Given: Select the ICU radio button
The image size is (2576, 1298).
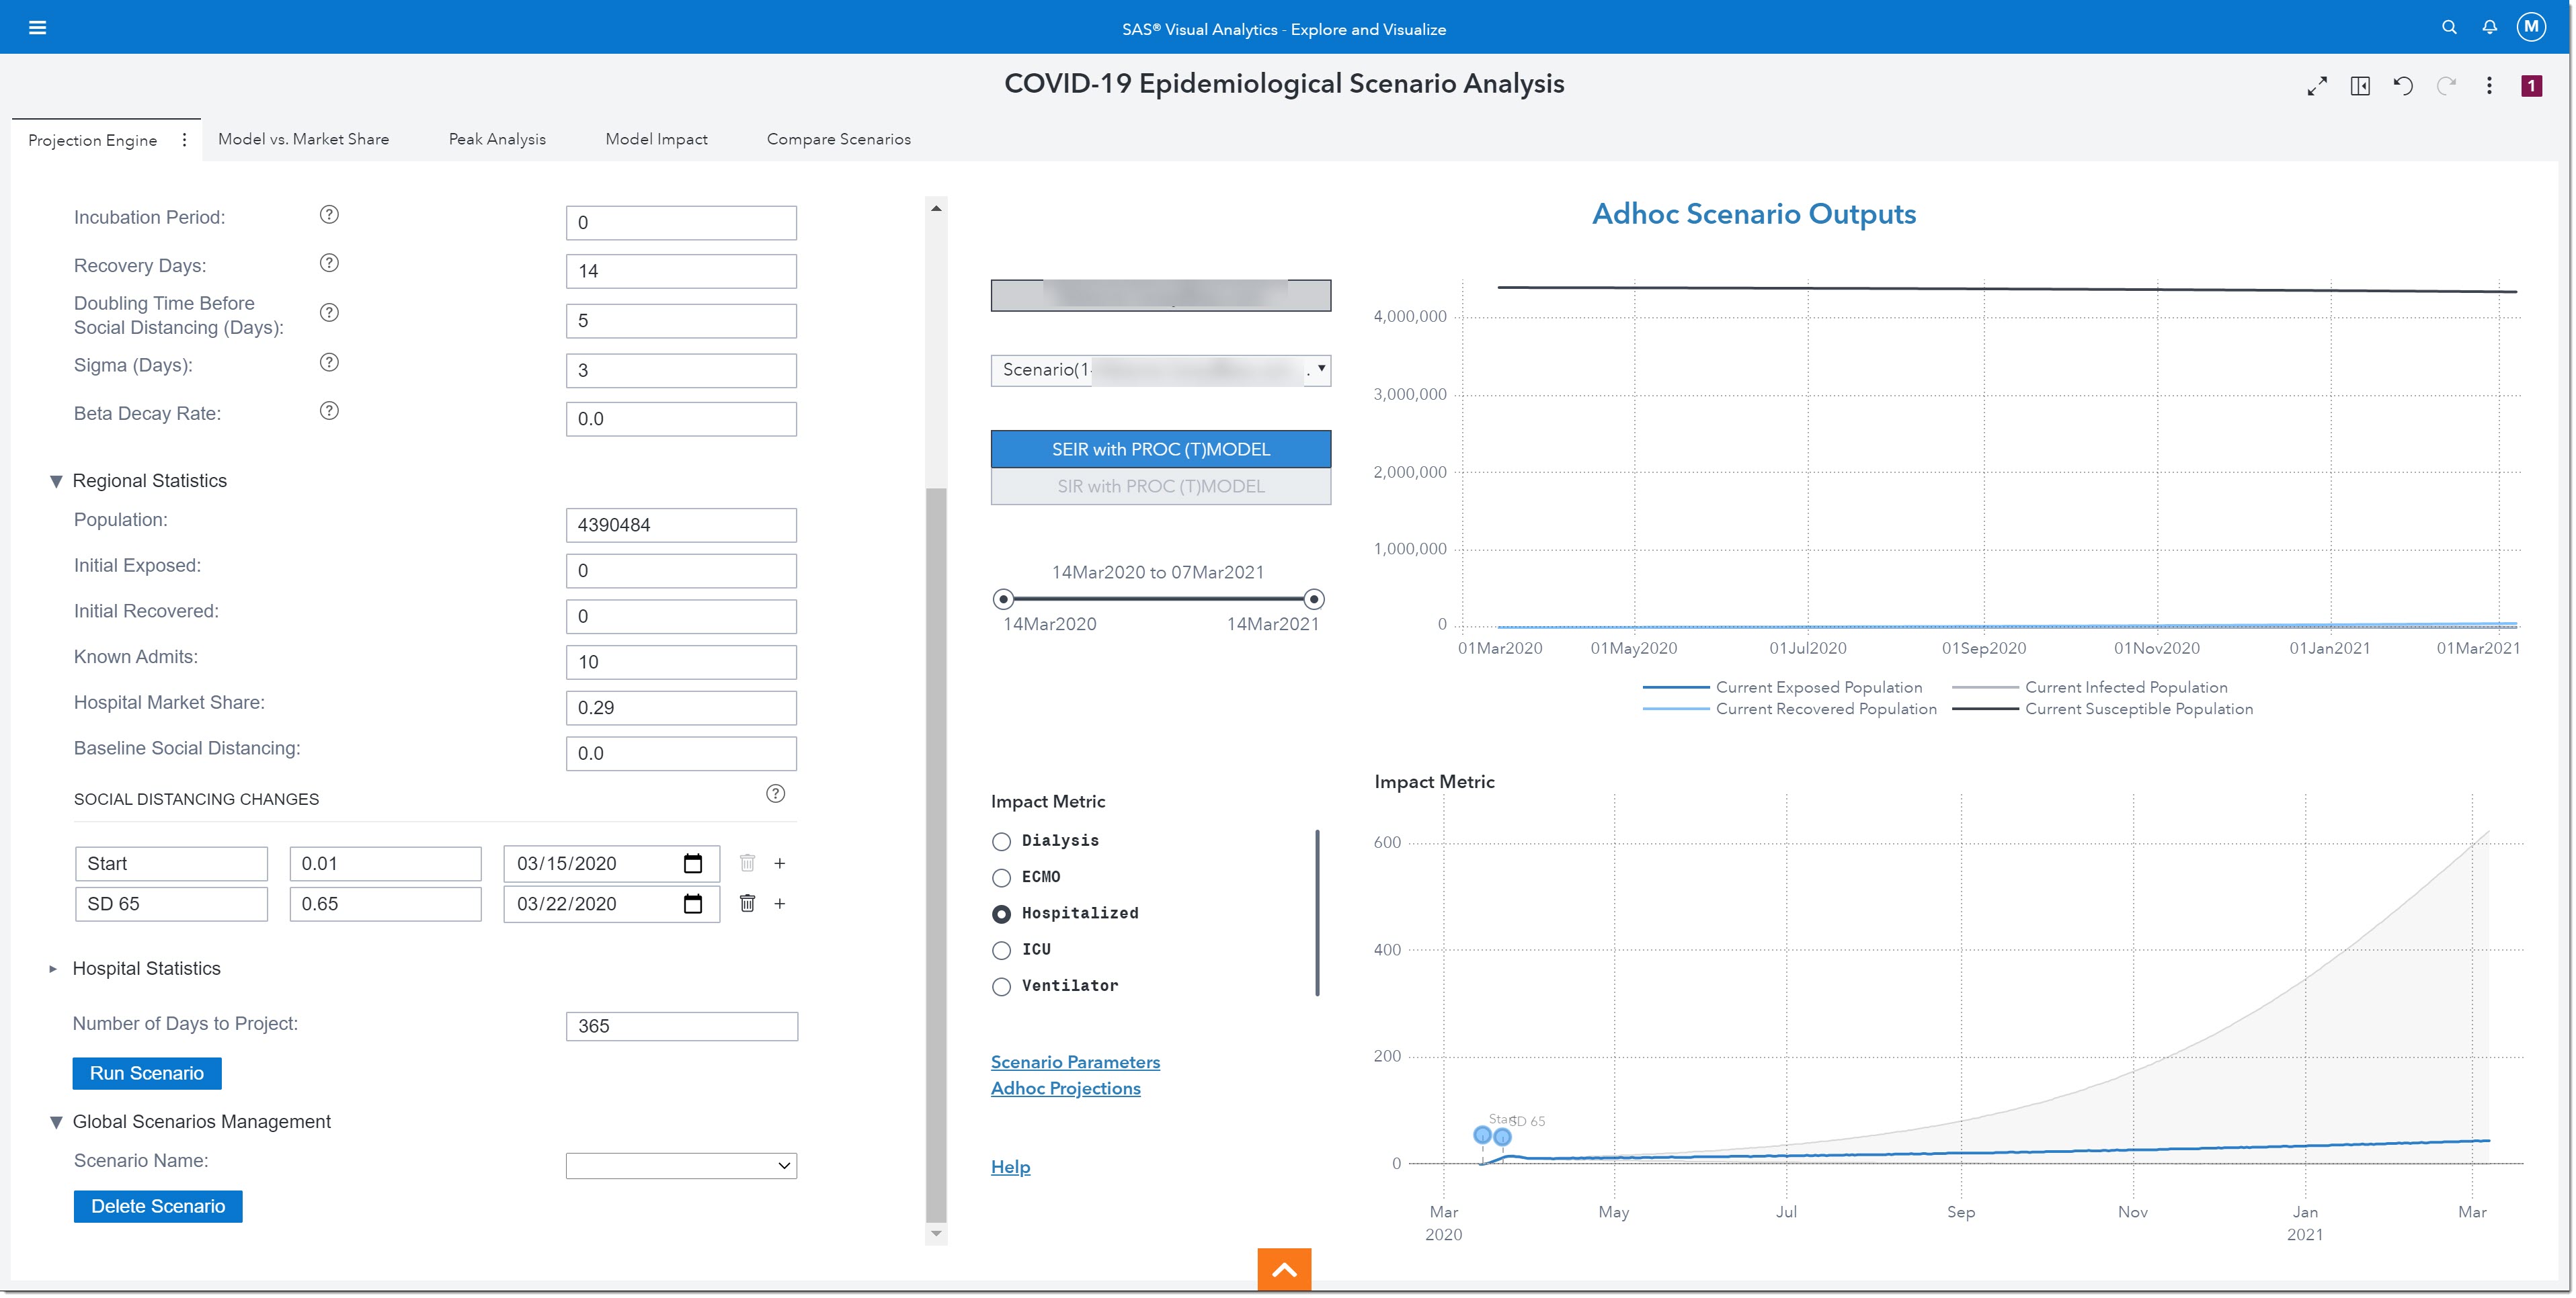Looking at the screenshot, I should tap(1001, 950).
